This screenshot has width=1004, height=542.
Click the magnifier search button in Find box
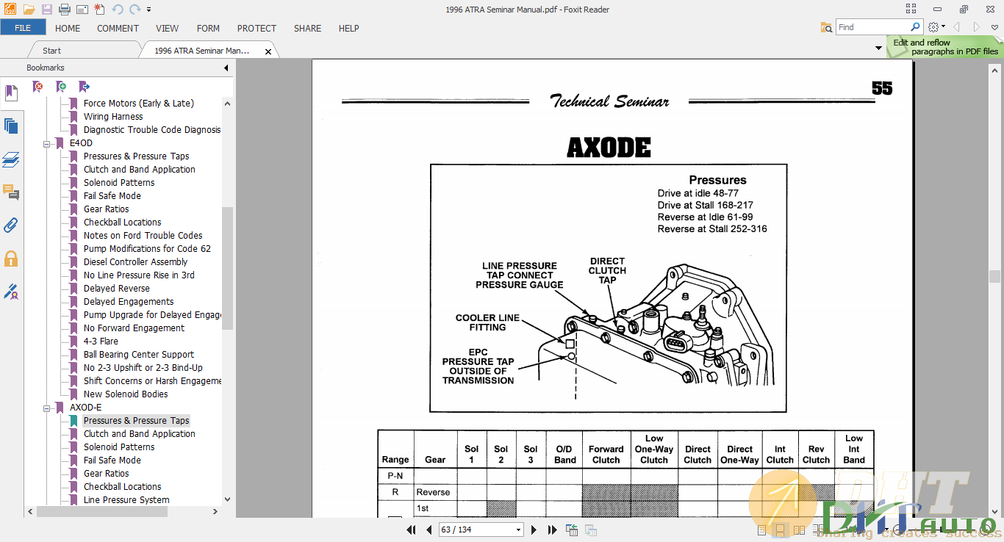(x=916, y=26)
